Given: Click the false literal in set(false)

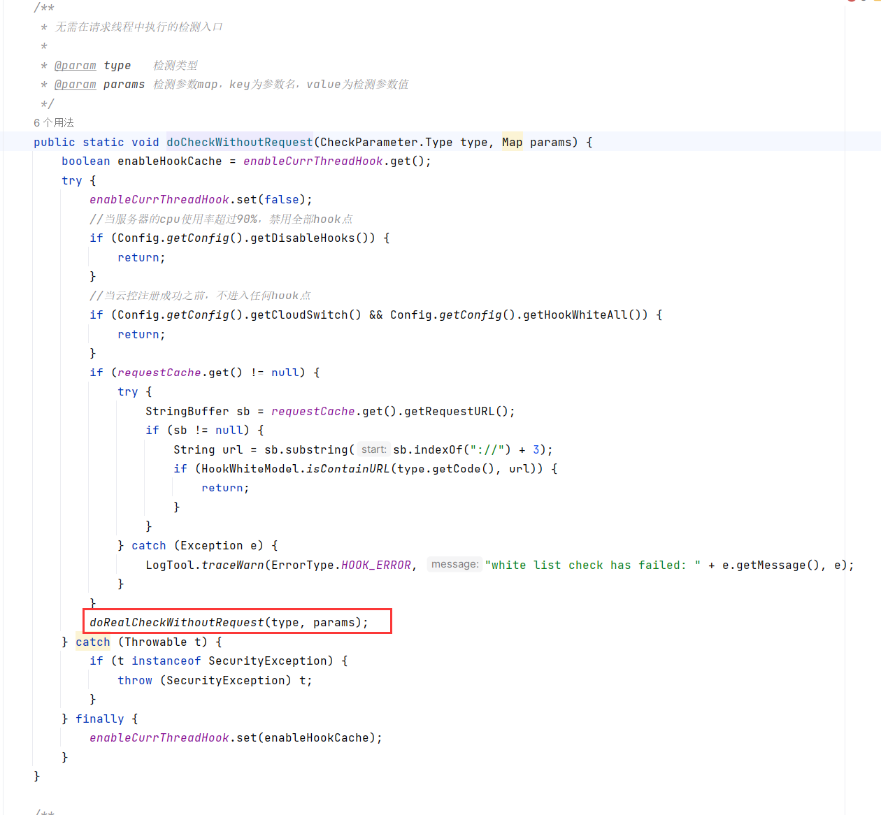Looking at the screenshot, I should (x=281, y=200).
